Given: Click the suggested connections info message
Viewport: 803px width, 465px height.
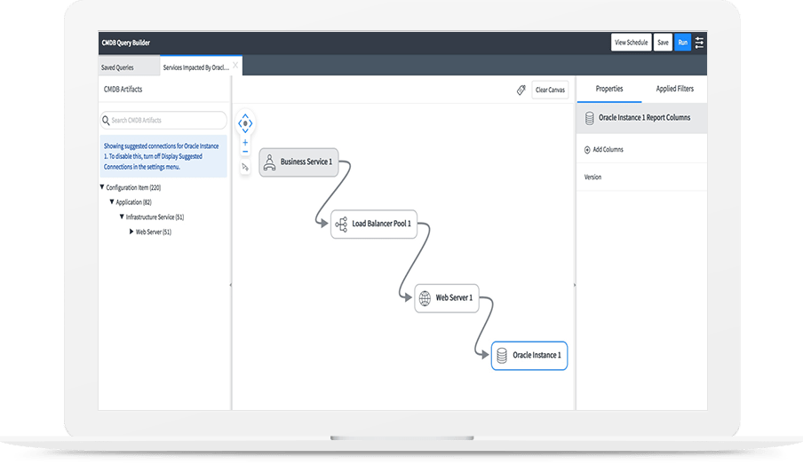Looking at the screenshot, I should tap(163, 156).
